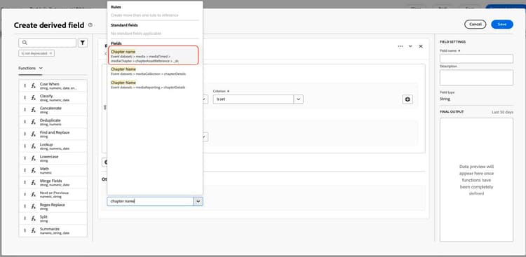Click the Lowercase function icon
Image resolution: width=526 pixels, height=257 pixels.
point(33,158)
